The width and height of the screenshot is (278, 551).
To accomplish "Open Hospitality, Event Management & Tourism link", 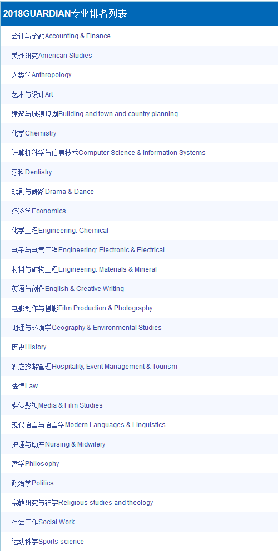I will click(95, 367).
